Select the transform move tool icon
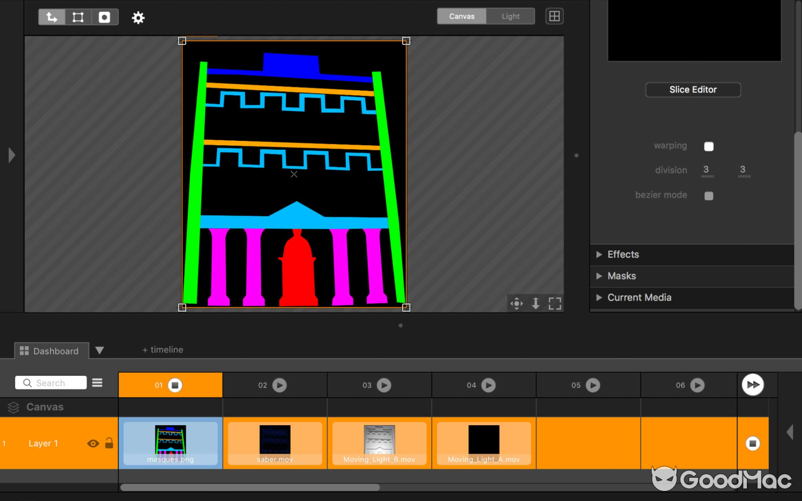Screen dimensions: 802x501 click(x=51, y=17)
